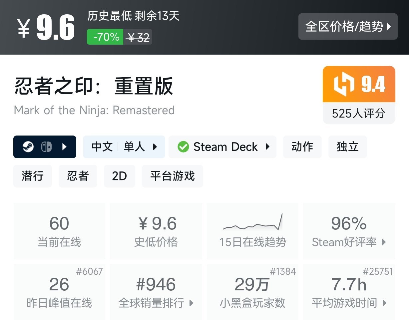This screenshot has height=320, width=409.
Task: Select the Nintendo Switch platform icon
Action: point(47,147)
